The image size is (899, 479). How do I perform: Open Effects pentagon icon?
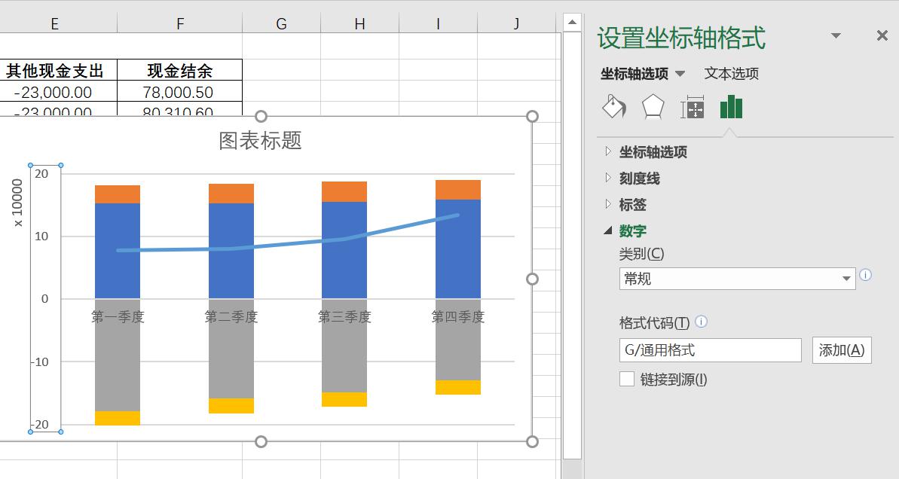pos(653,107)
